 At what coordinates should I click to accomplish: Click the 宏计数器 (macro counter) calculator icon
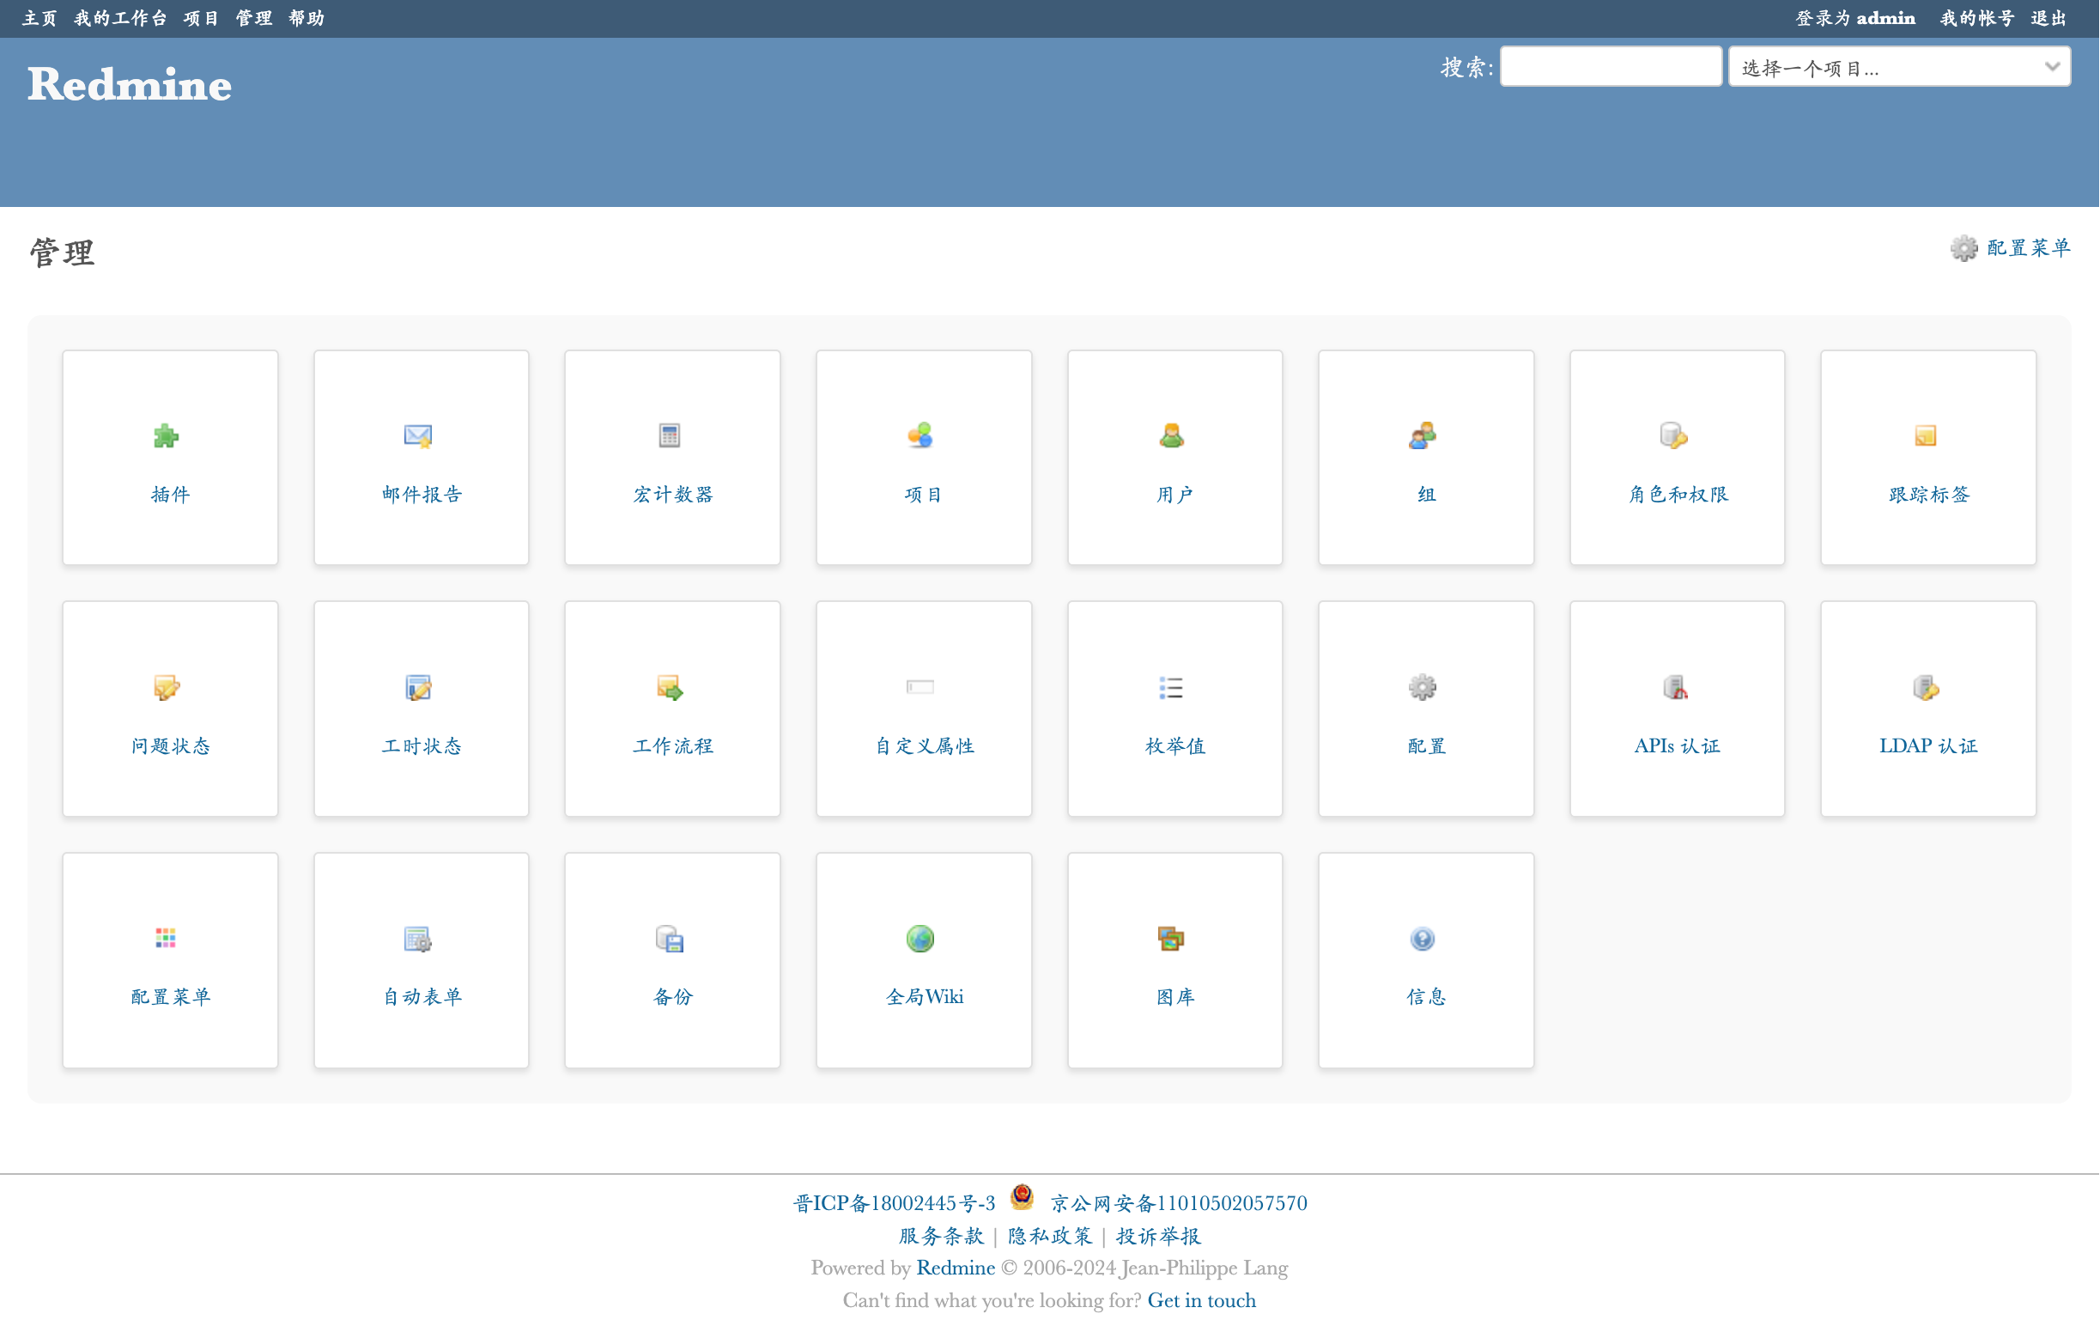pos(669,435)
